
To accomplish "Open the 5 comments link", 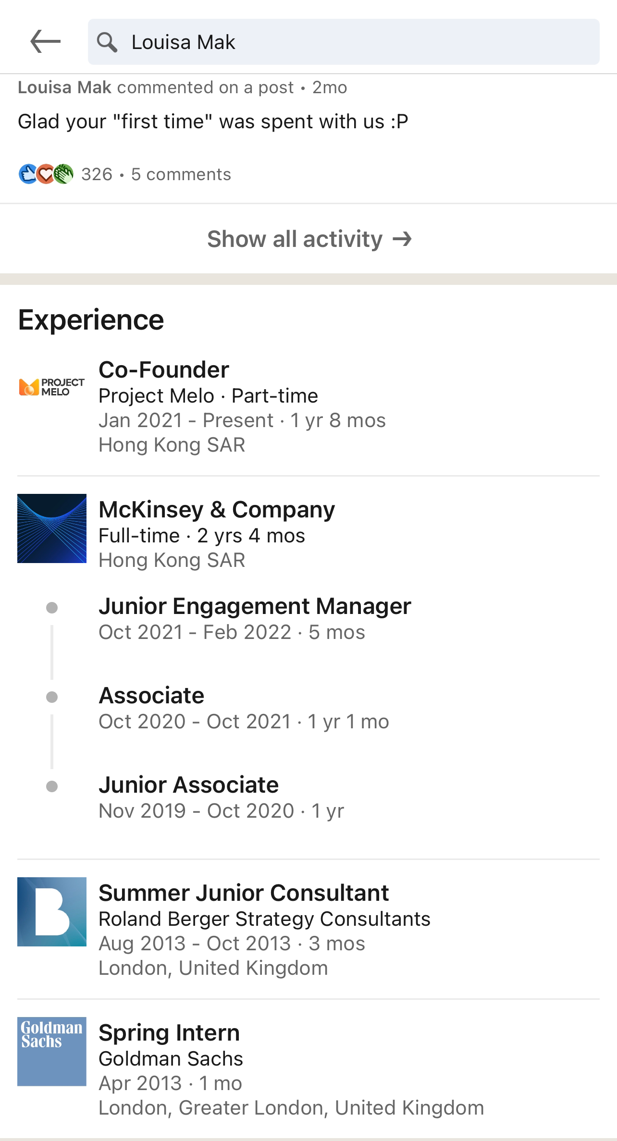I will click(x=181, y=174).
